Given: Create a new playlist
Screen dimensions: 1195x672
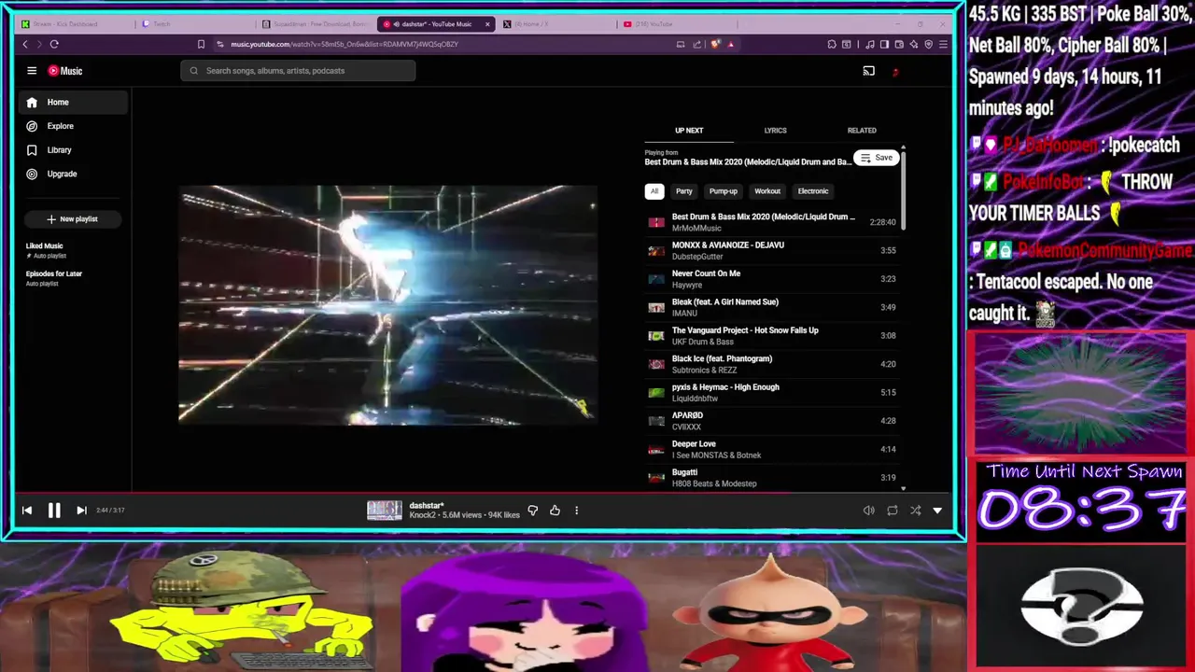Looking at the screenshot, I should pos(73,219).
